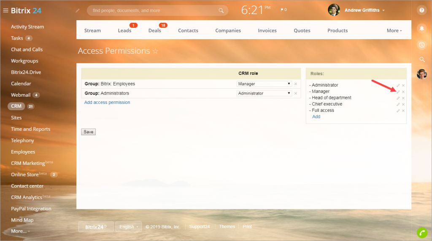Delete the Chief executive role

tap(403, 104)
